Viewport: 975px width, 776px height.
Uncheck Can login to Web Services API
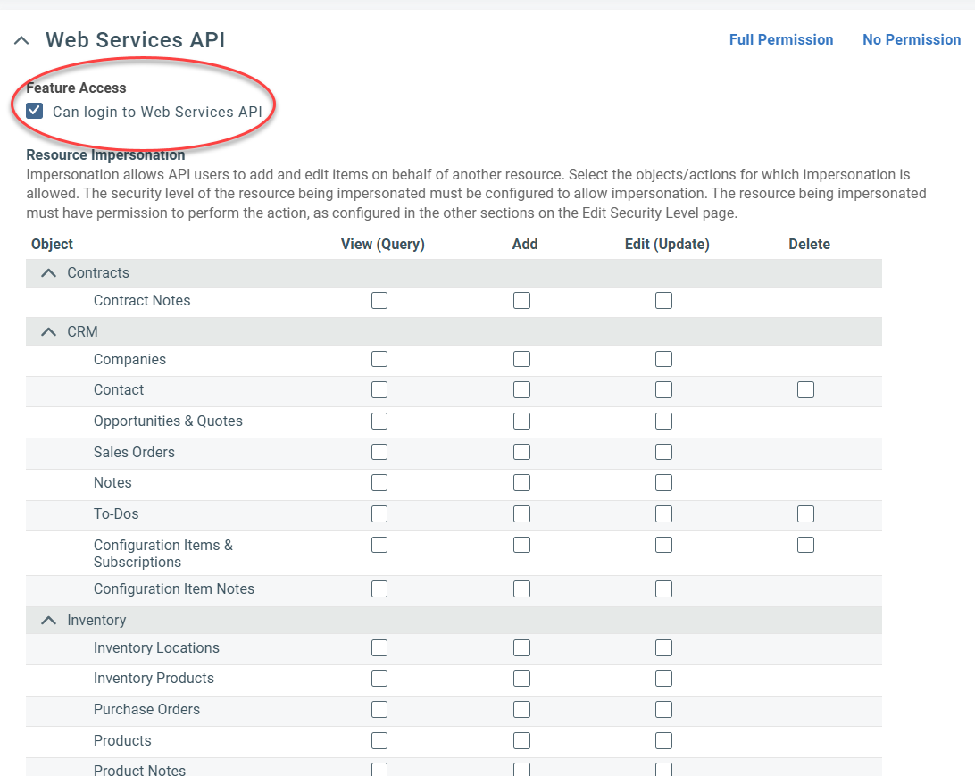35,112
